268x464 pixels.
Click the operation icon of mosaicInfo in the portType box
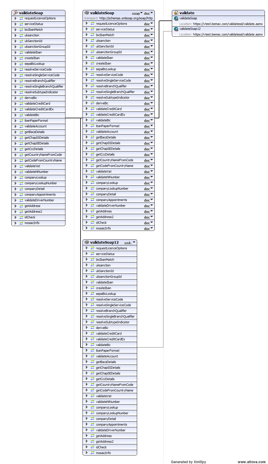click(21, 223)
